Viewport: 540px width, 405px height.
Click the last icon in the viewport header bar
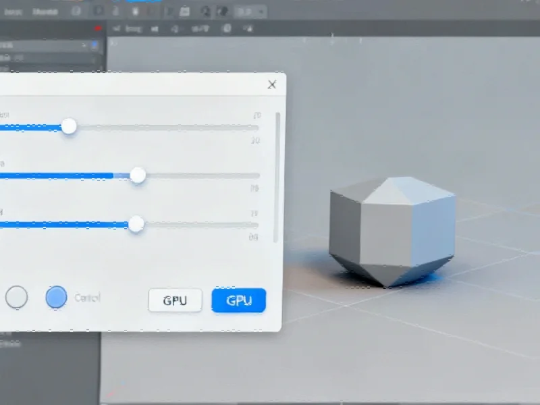point(246,28)
